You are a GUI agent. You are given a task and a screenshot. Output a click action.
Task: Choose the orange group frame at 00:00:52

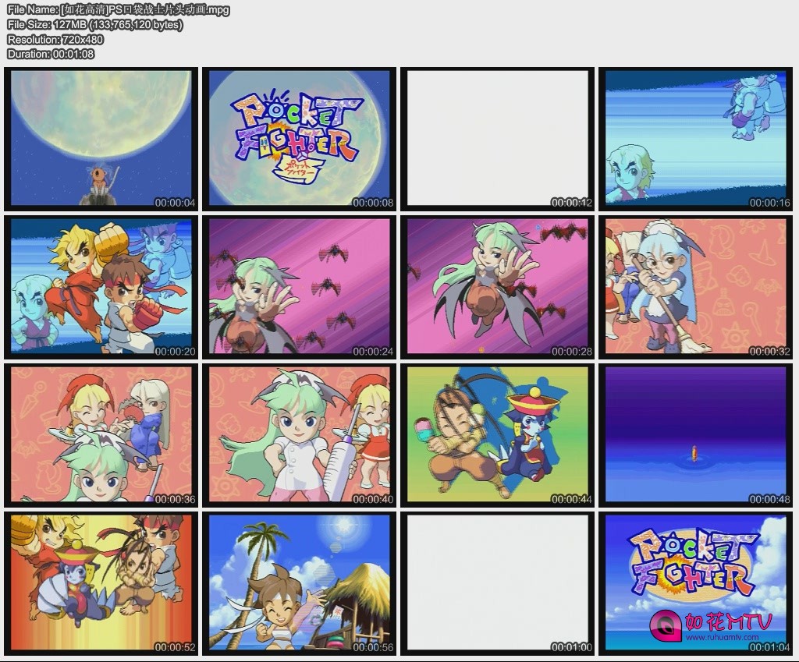(x=101, y=583)
